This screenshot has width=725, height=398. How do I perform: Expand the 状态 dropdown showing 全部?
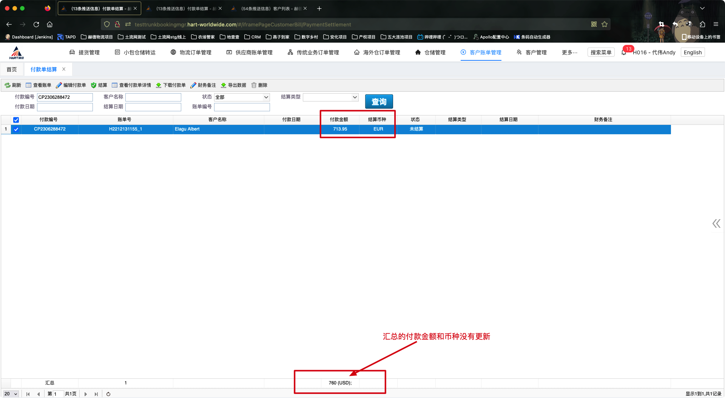pos(242,97)
